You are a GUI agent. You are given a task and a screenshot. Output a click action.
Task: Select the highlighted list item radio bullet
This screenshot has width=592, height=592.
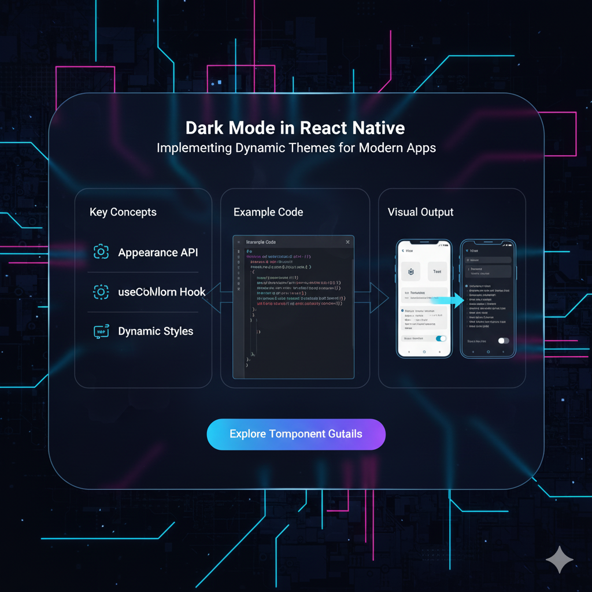click(402, 311)
